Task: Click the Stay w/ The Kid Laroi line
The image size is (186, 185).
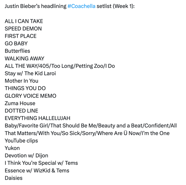Action: click(x=30, y=73)
